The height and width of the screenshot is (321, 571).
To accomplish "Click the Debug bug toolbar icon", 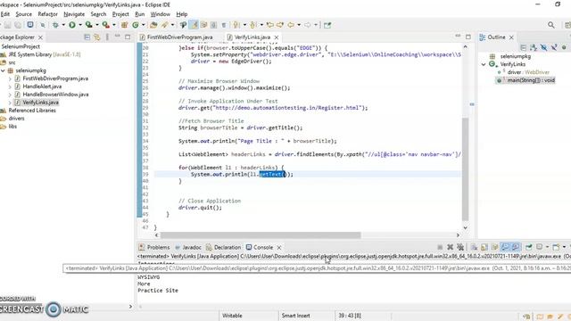I will [55, 25].
